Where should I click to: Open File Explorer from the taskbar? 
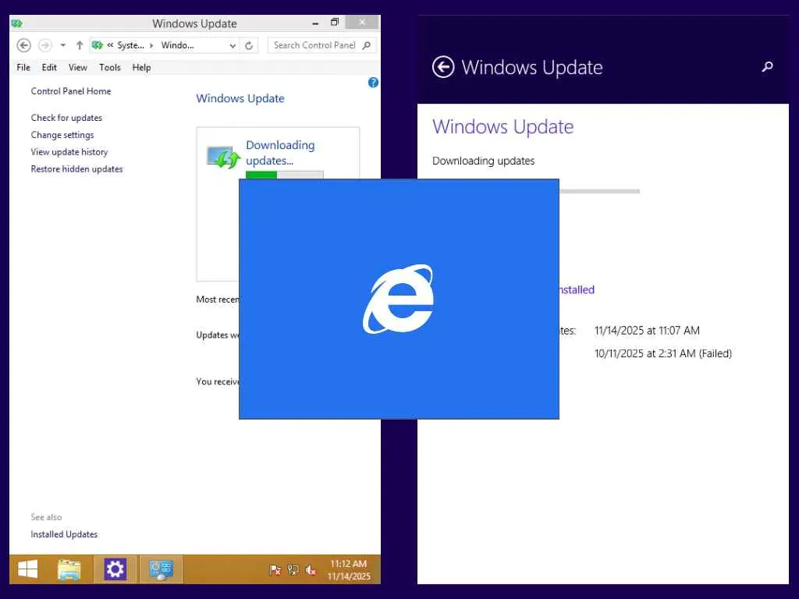pos(69,569)
